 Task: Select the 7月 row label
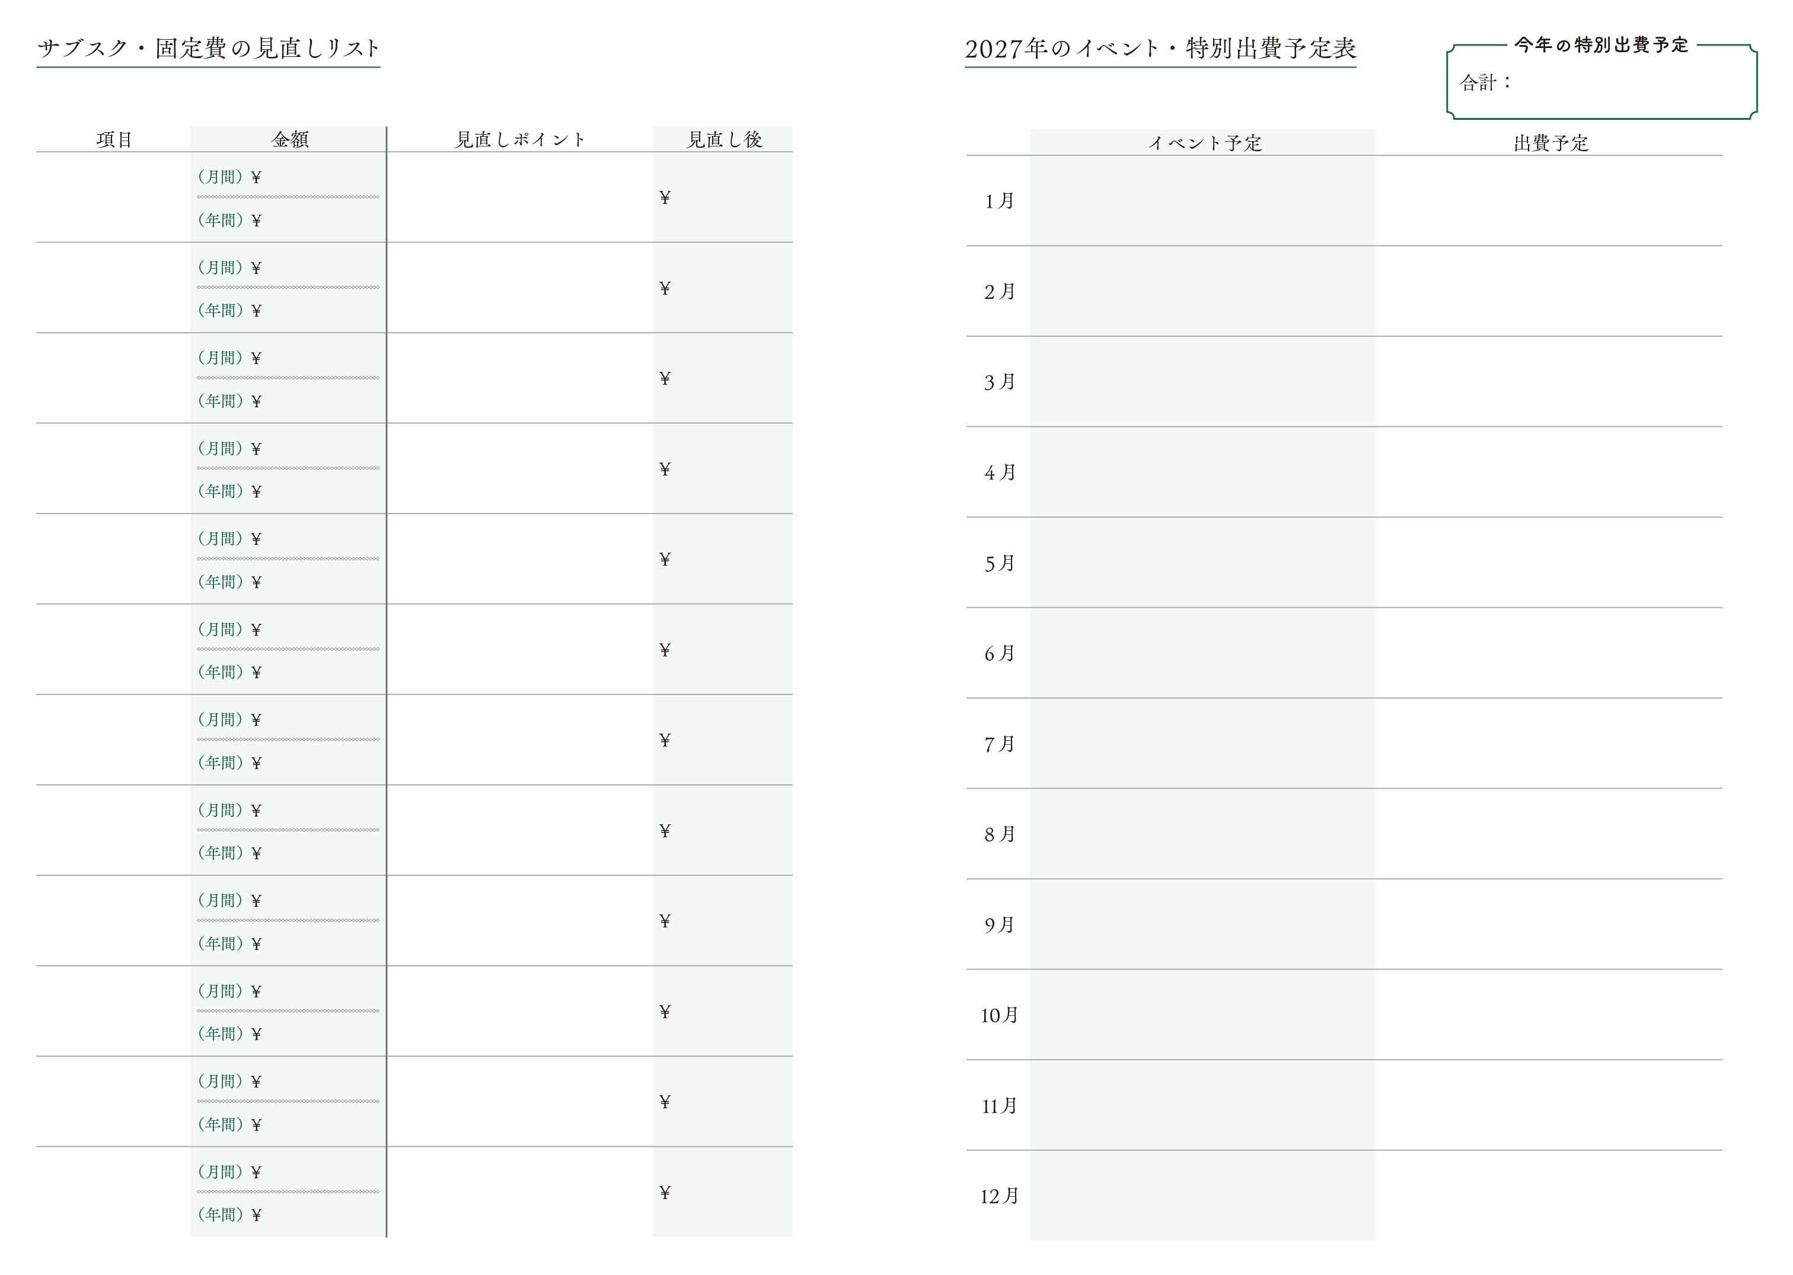[x=999, y=744]
